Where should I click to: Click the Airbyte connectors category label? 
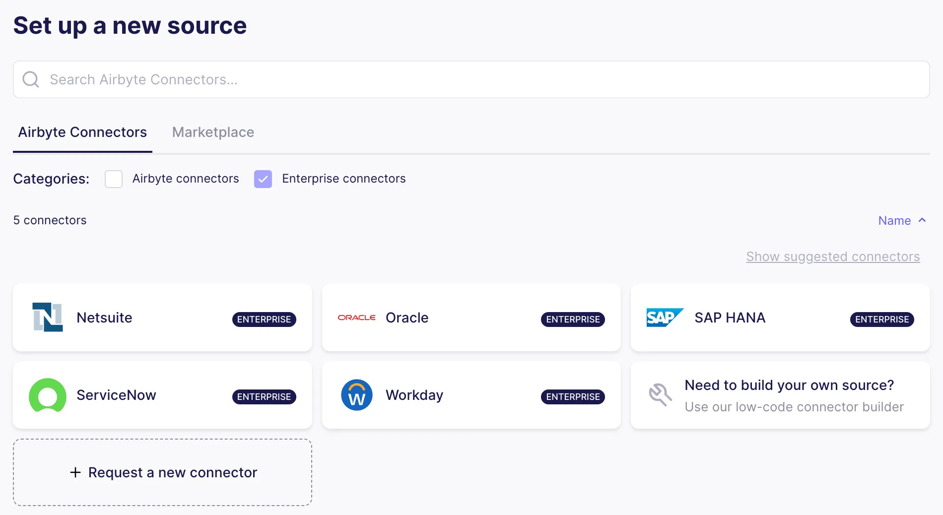(186, 179)
